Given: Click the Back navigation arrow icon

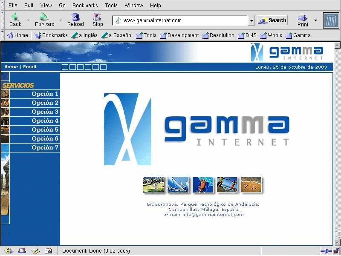Looking at the screenshot, I should coord(15,17).
